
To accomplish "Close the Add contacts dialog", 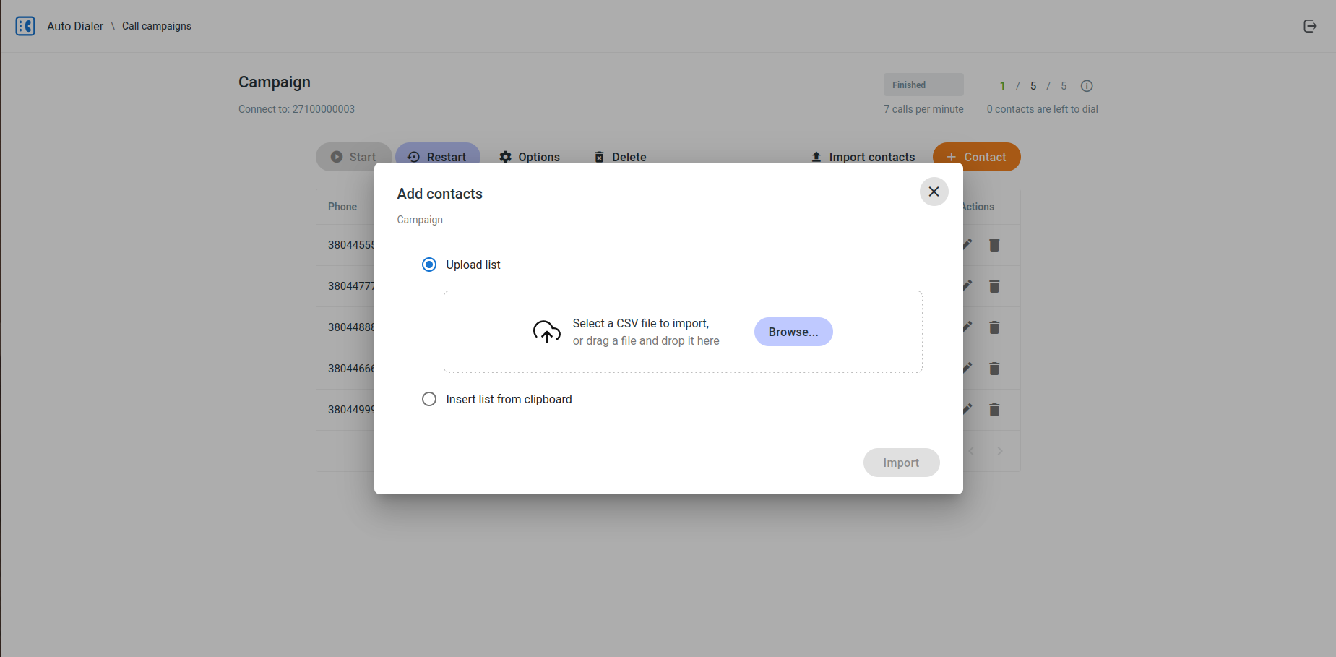I will [x=934, y=192].
